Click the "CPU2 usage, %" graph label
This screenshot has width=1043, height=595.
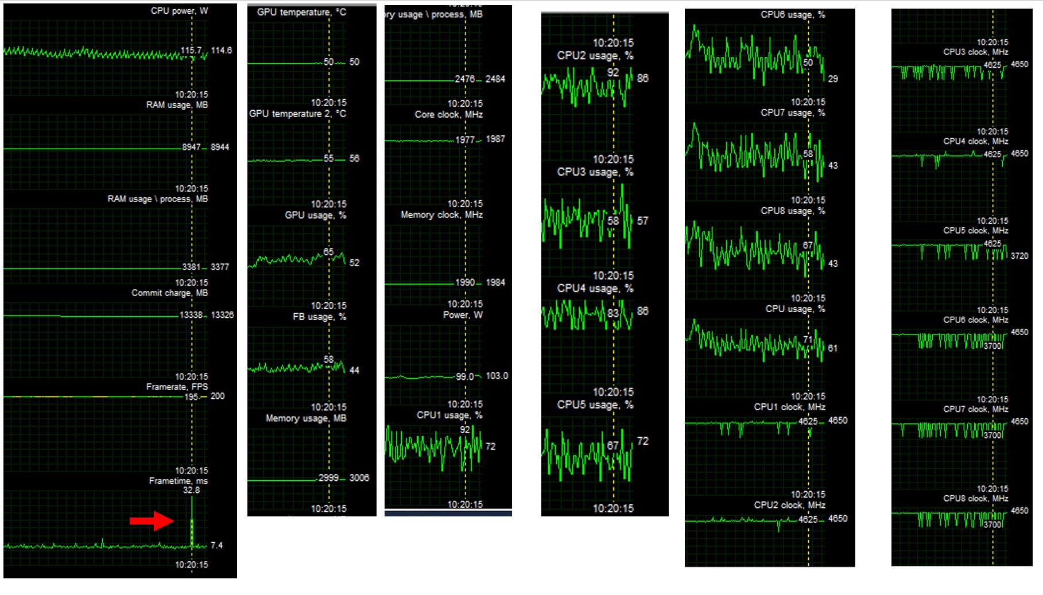click(595, 56)
